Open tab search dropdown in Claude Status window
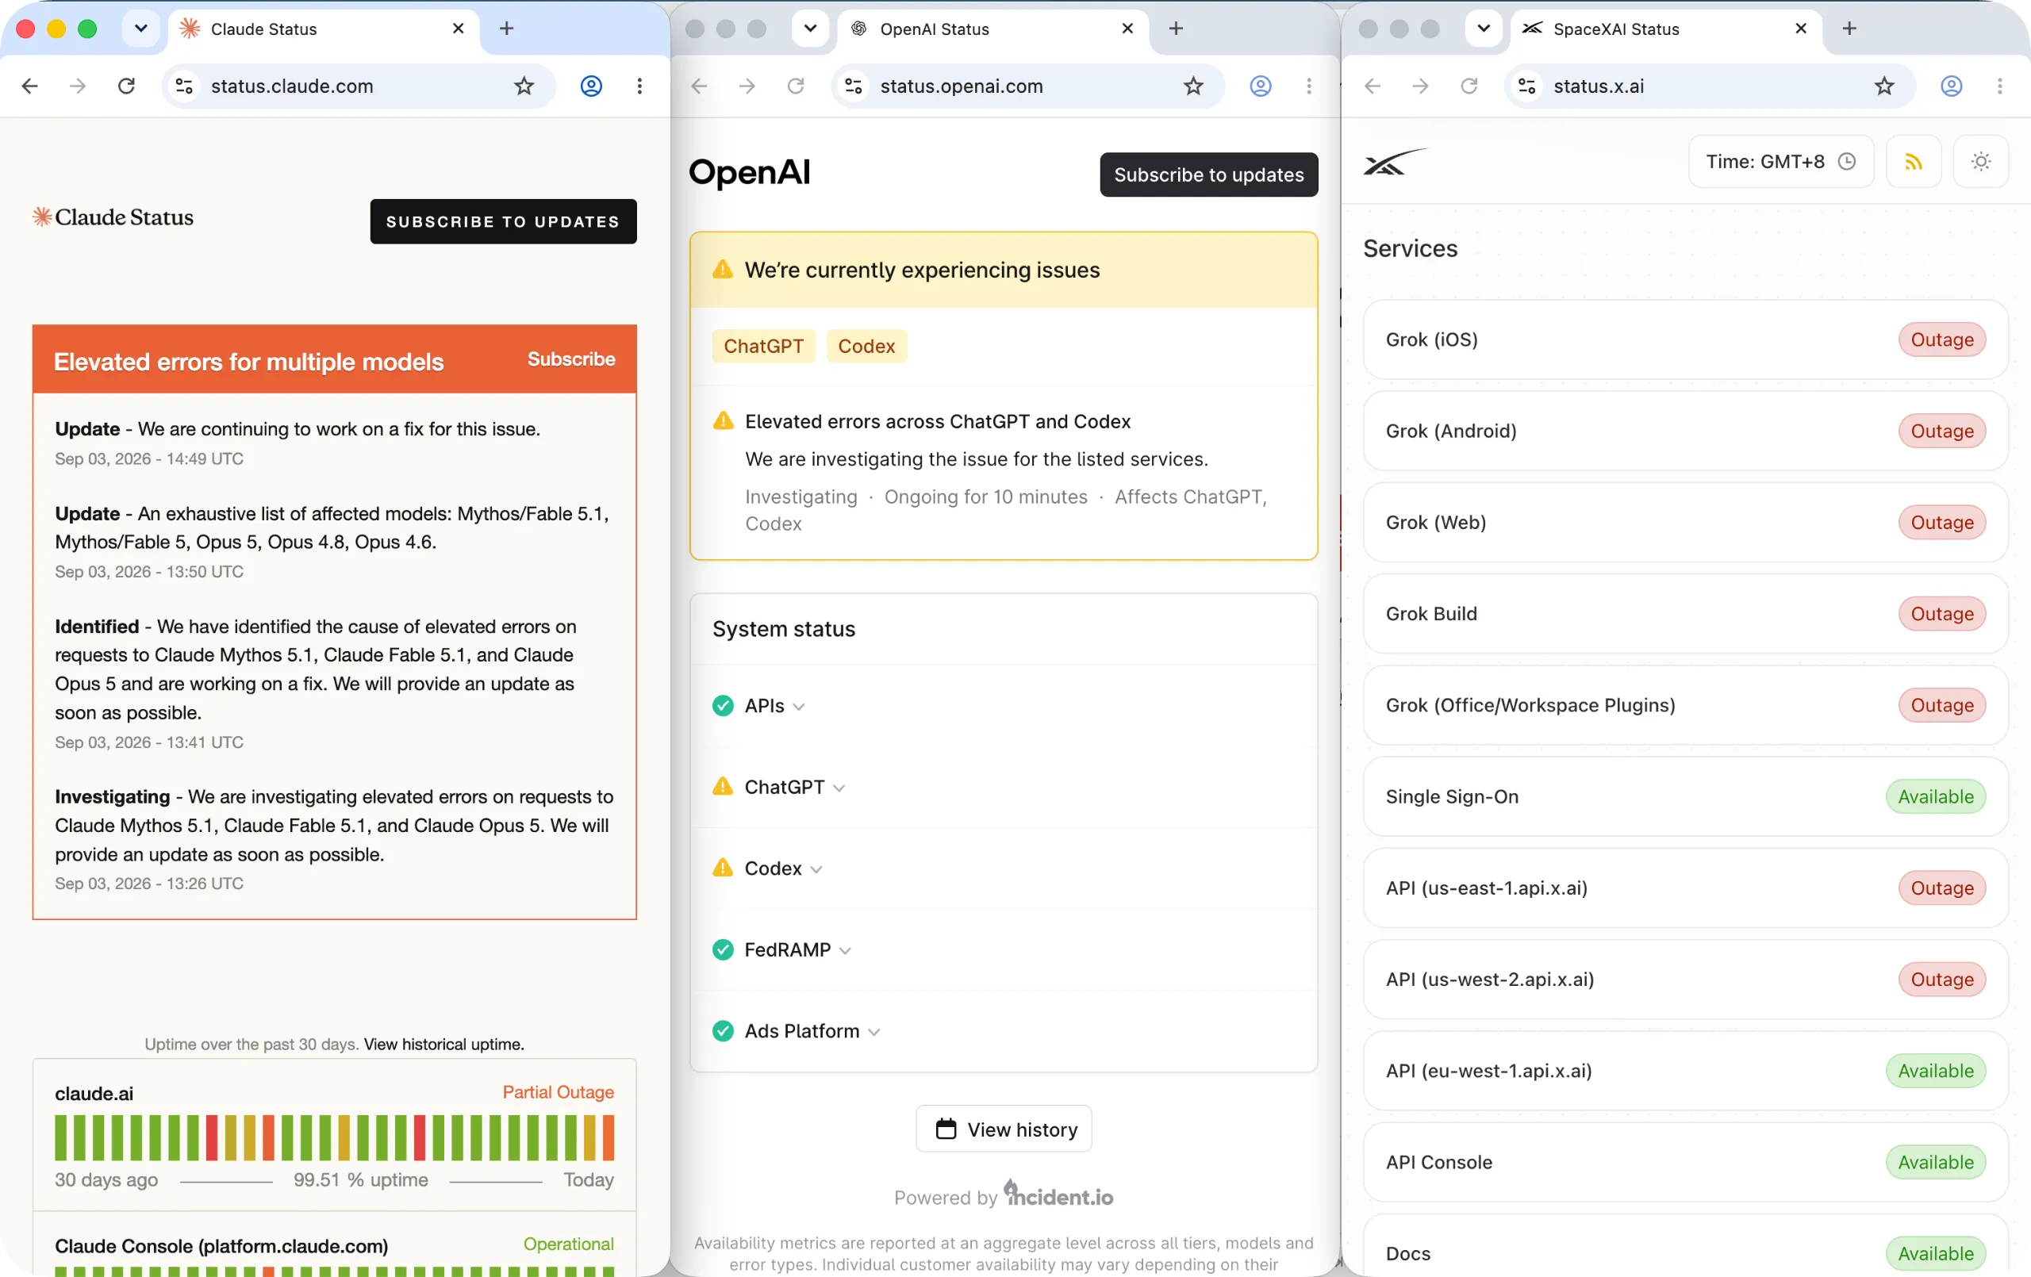This screenshot has height=1277, width=2031. coord(141,29)
